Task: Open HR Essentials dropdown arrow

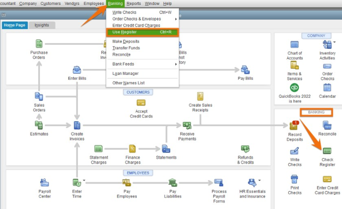Action: coord(259,180)
